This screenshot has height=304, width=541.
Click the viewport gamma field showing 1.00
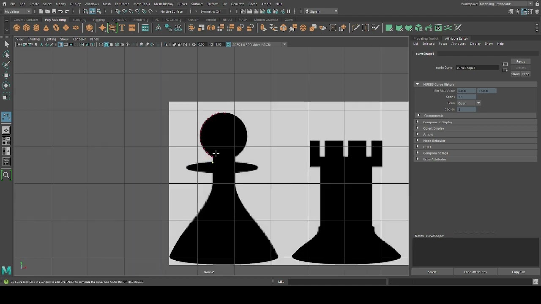(219, 44)
